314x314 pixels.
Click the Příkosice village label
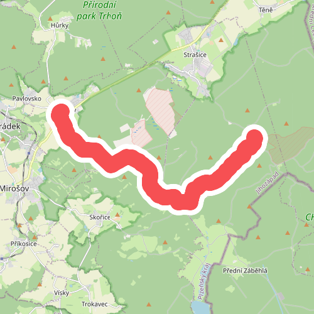24,244
